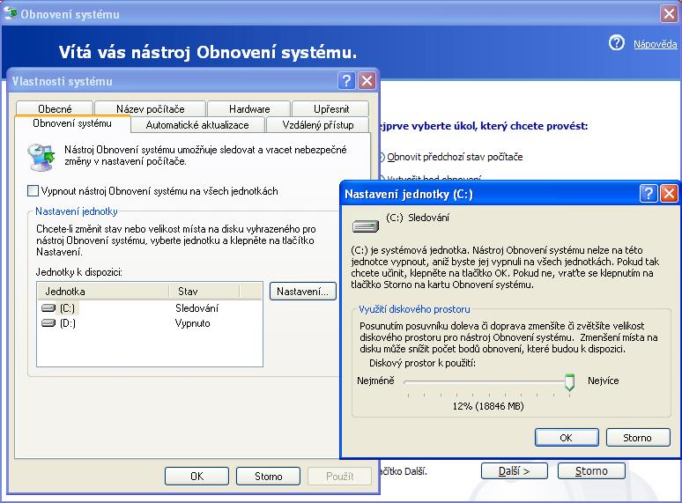Close the Obnovení systému wizard window
The image size is (682, 503).
669,13
